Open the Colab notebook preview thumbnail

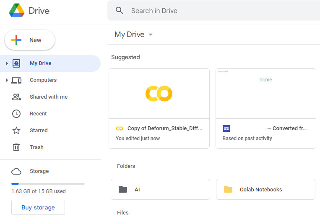pyautogui.click(x=159, y=94)
